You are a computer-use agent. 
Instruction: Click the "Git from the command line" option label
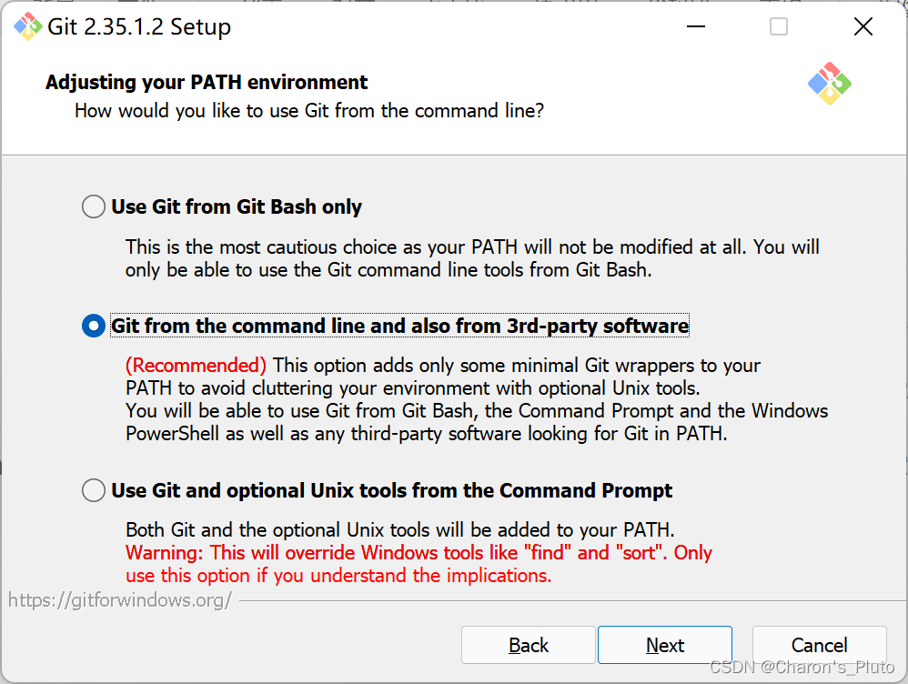(x=399, y=326)
